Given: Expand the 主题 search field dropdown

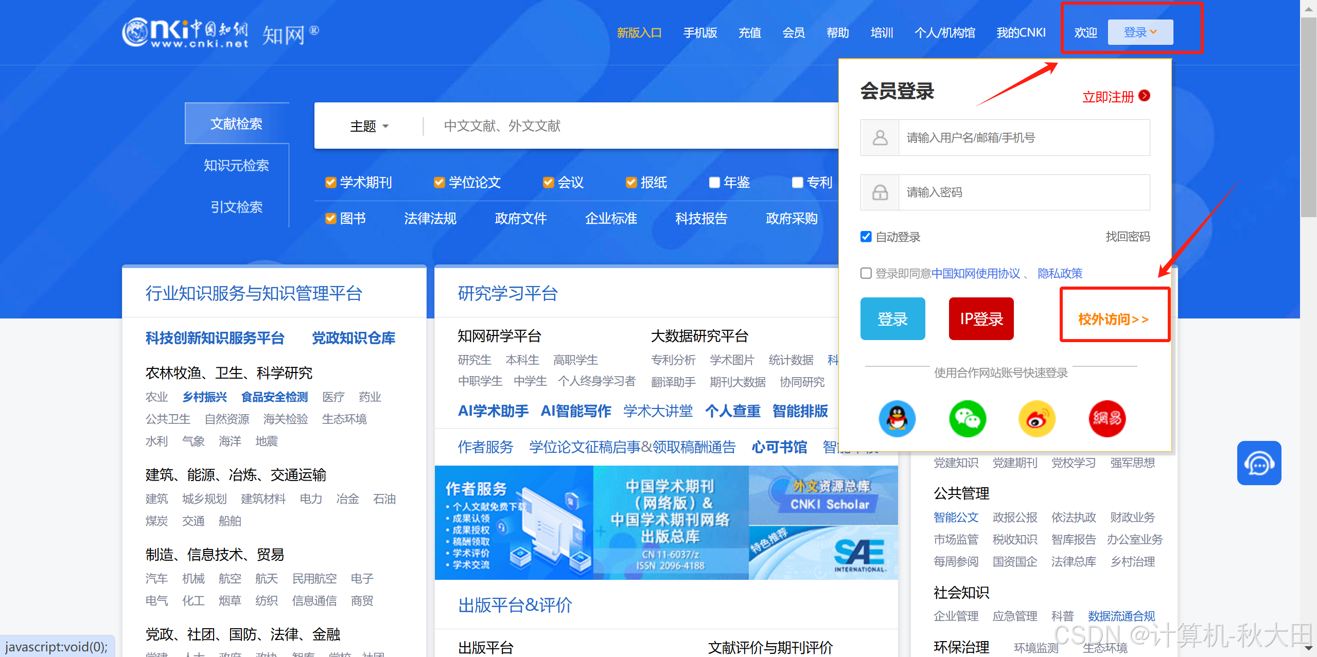Looking at the screenshot, I should [x=369, y=126].
